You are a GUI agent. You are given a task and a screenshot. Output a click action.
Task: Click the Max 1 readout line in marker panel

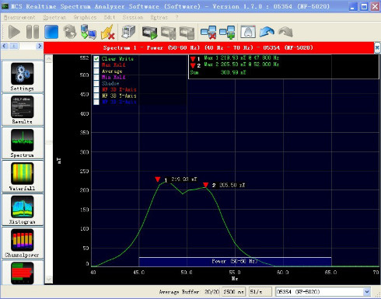241,58
